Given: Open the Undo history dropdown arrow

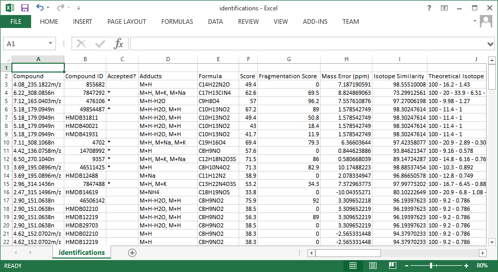Looking at the screenshot, I should [x=48, y=8].
